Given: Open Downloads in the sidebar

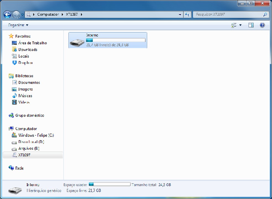Looking at the screenshot, I should [28, 50].
